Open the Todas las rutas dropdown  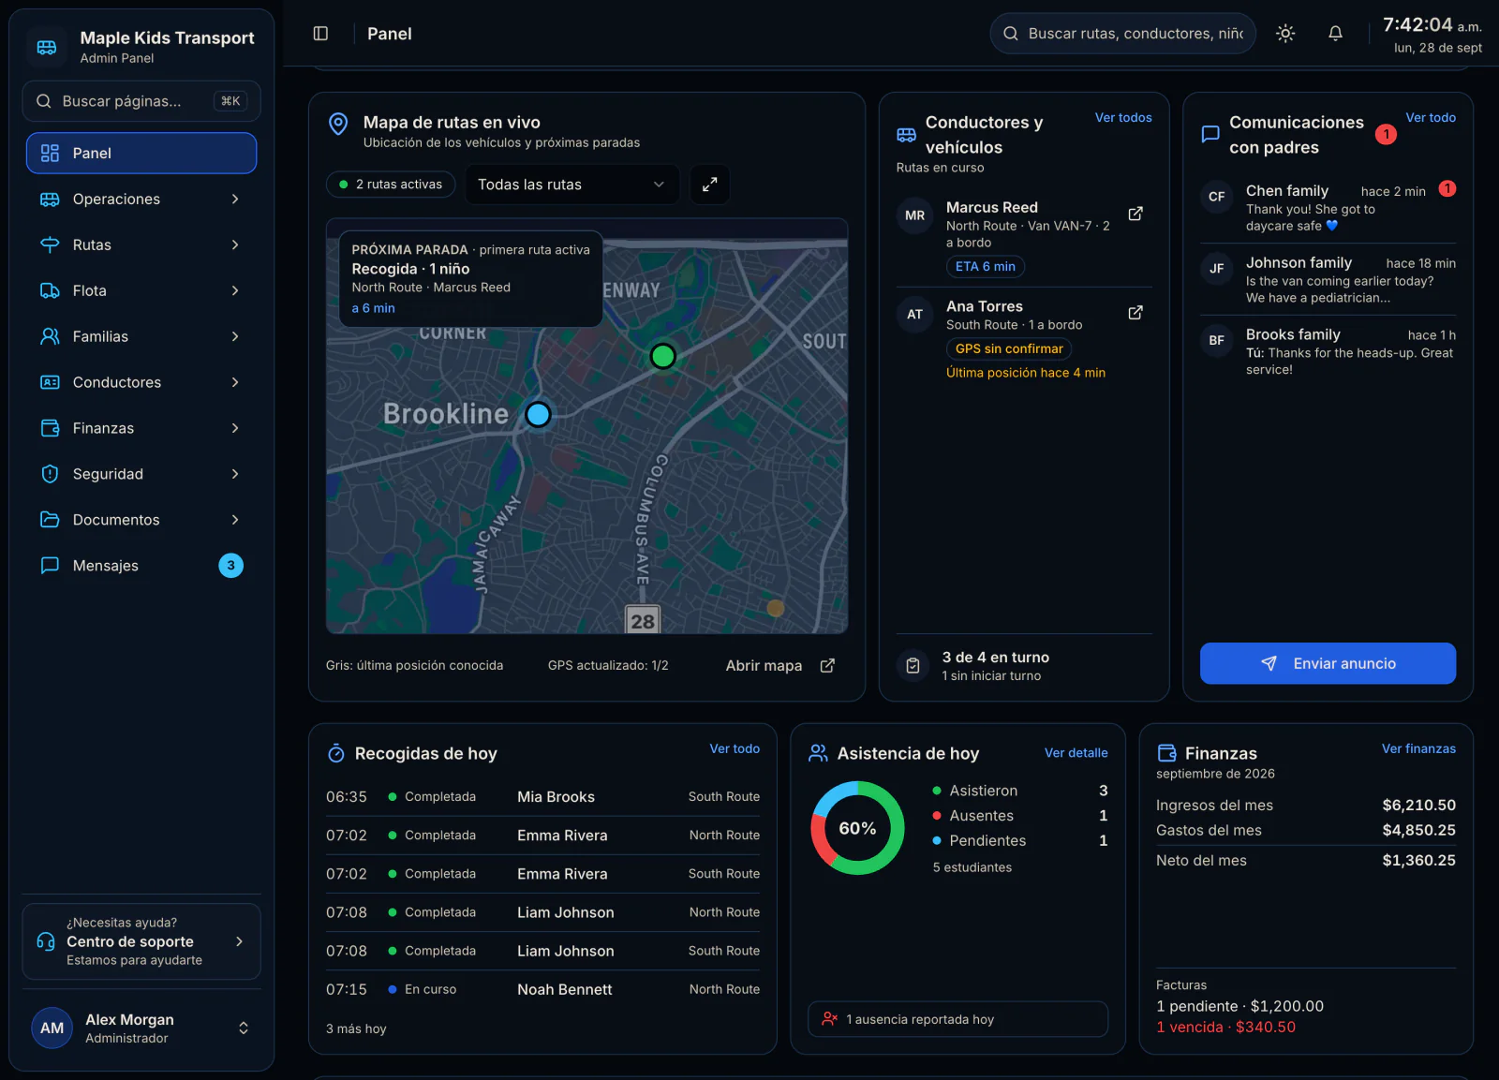tap(571, 185)
